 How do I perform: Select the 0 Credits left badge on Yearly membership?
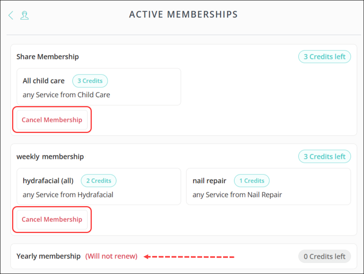click(325, 256)
